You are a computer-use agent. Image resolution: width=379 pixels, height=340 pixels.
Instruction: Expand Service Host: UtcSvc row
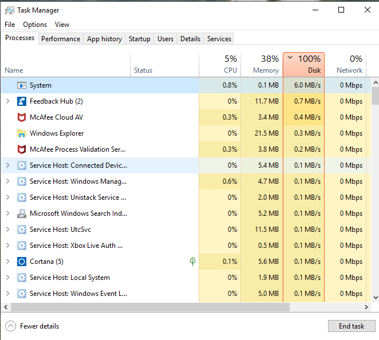pyautogui.click(x=8, y=230)
